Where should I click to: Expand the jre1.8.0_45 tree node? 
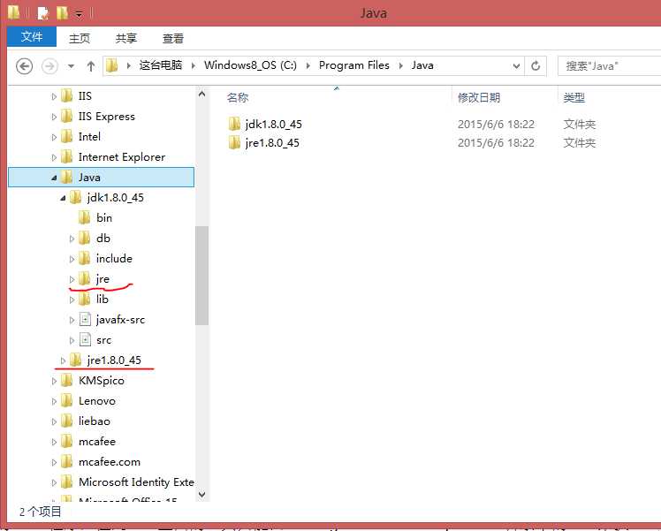tap(63, 360)
